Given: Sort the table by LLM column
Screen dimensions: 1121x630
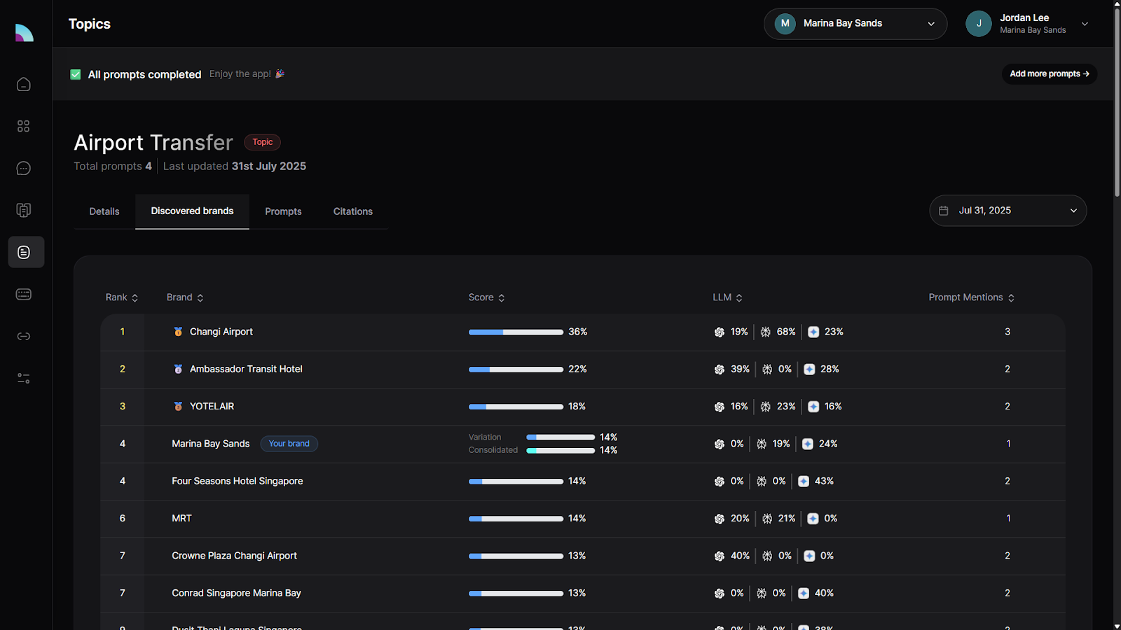Looking at the screenshot, I should pyautogui.click(x=727, y=297).
